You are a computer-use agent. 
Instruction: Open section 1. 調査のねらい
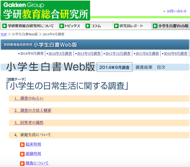(x=29, y=98)
